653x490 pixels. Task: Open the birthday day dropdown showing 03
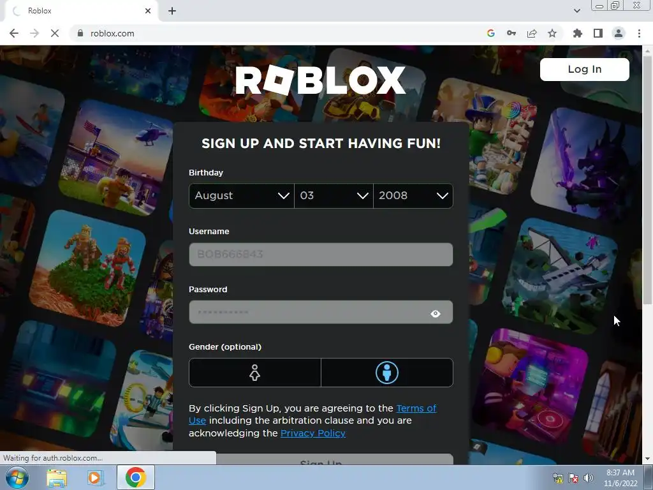click(334, 195)
